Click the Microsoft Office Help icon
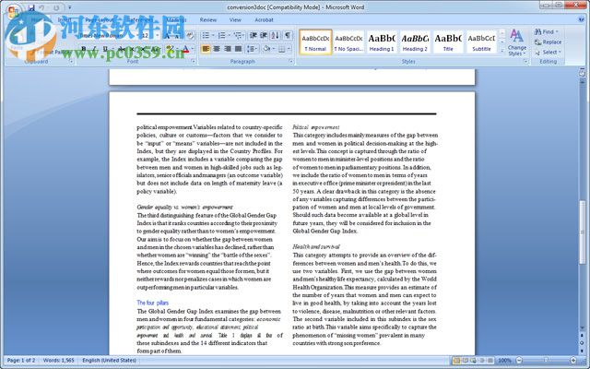Image resolution: width=590 pixels, height=369 pixels. [x=582, y=19]
